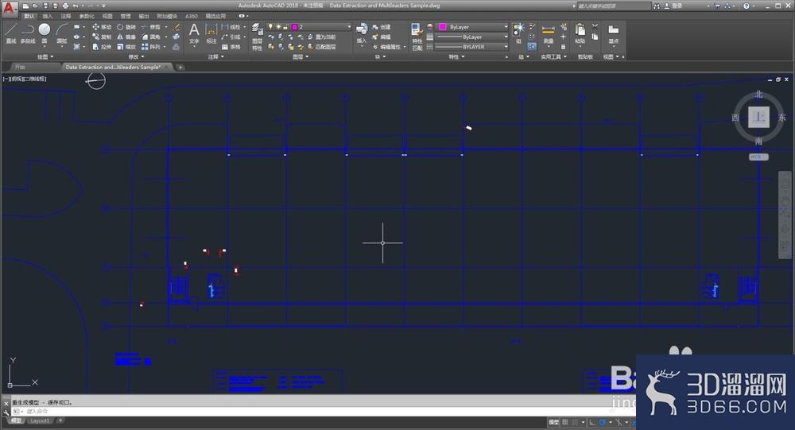Choose the Polyline (多段线) tool
Viewport: 795px width, 430px height.
28,33
